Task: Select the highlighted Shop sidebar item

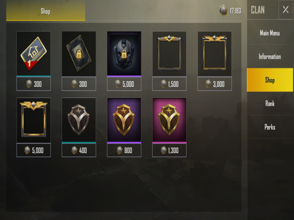Action: [270, 80]
